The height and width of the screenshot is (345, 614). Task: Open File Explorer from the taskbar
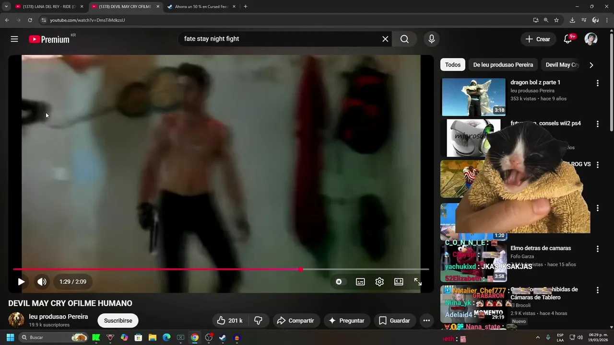pos(153,337)
